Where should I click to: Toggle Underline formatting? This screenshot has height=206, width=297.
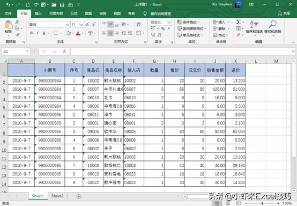pos(44,33)
